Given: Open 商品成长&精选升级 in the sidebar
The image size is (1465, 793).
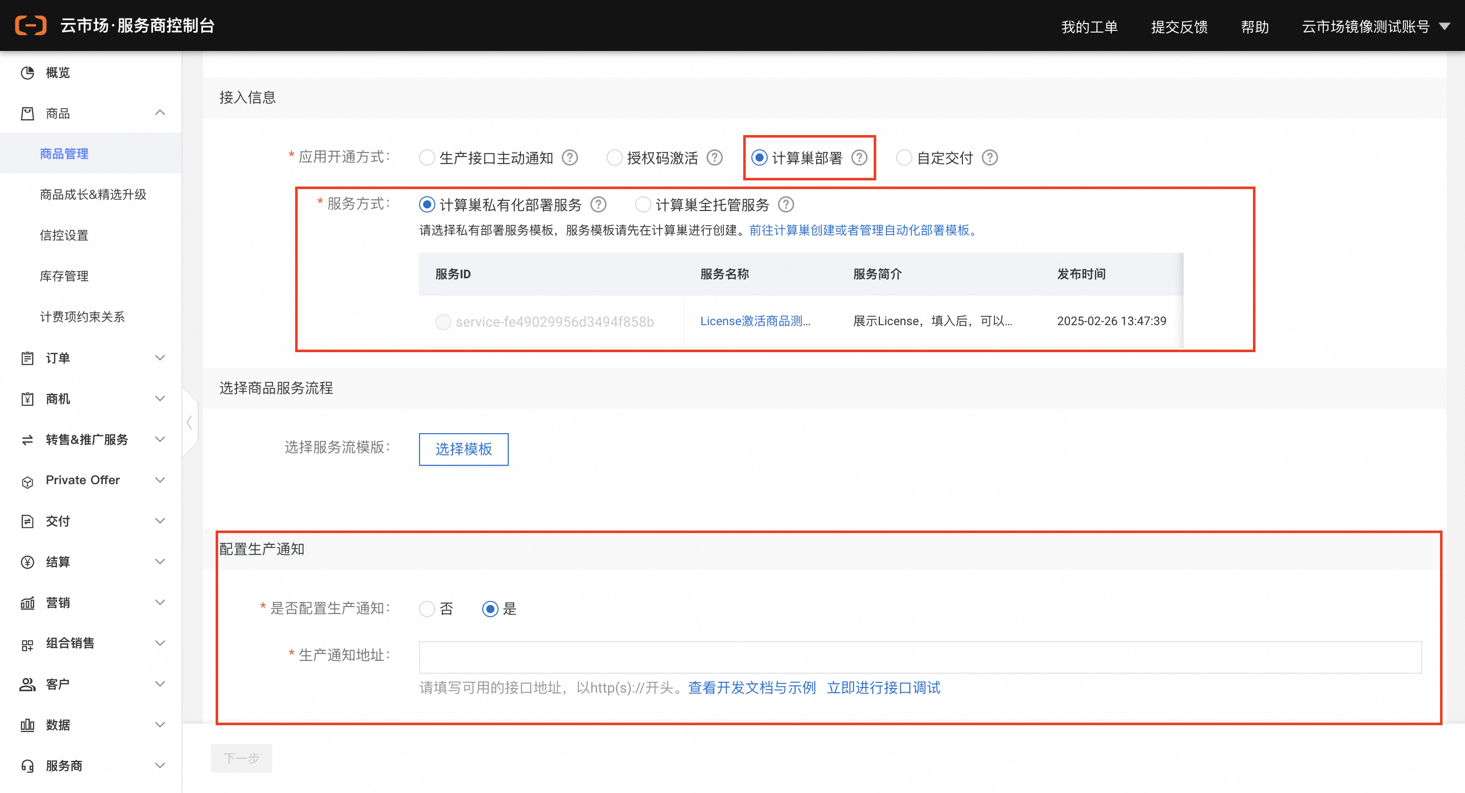Looking at the screenshot, I should pyautogui.click(x=93, y=195).
